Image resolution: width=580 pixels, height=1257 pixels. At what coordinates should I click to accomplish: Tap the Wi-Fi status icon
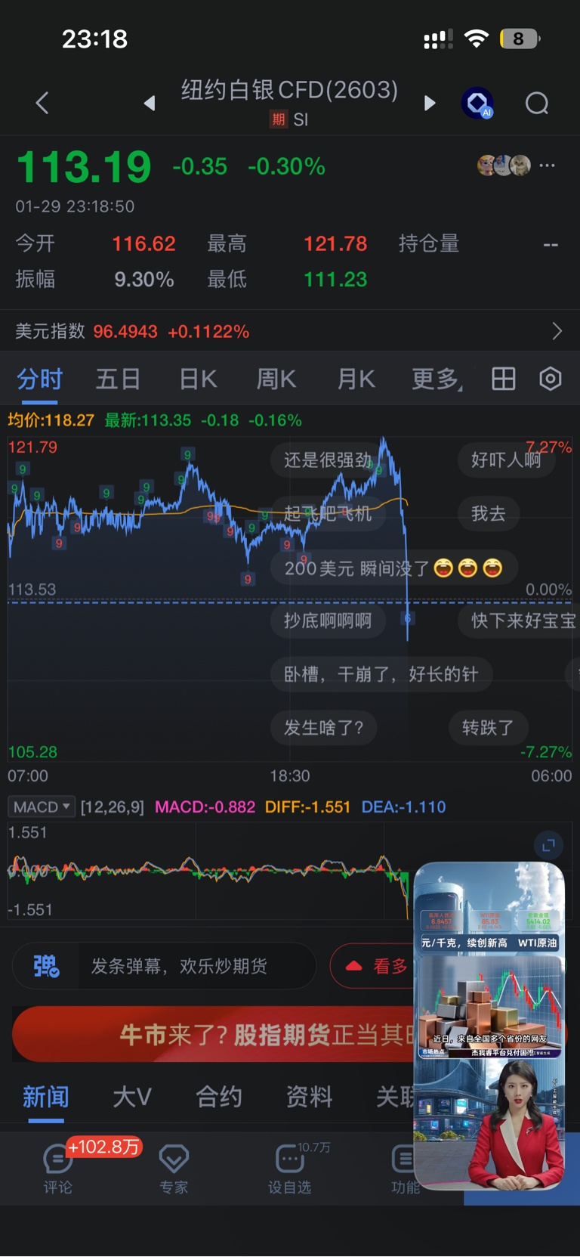point(476,39)
